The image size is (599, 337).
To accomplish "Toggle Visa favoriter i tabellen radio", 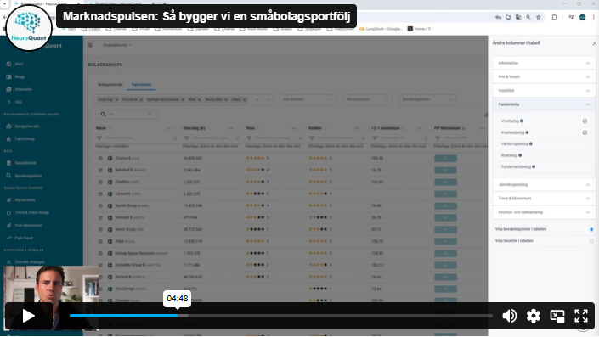I will 591,241.
